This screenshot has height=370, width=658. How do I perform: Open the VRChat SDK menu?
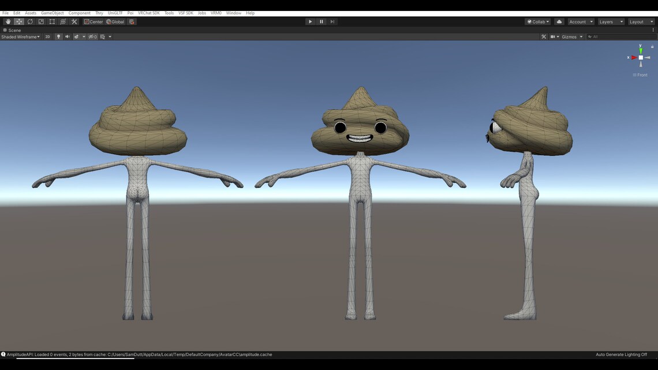pos(148,12)
